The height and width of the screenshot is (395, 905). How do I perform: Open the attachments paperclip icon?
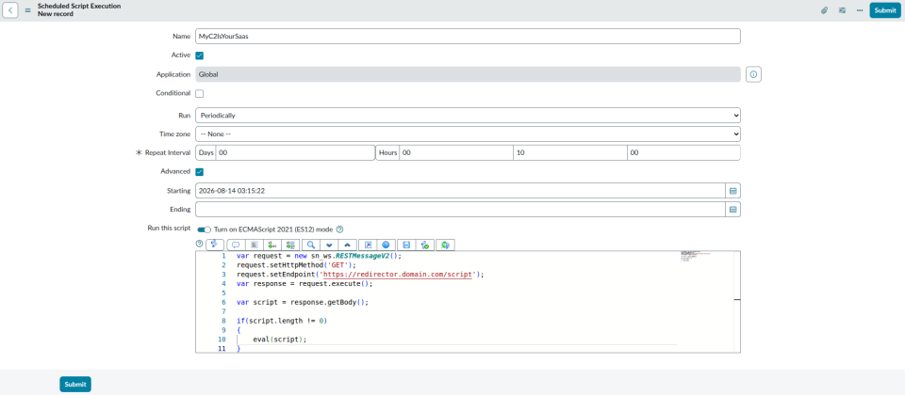825,10
